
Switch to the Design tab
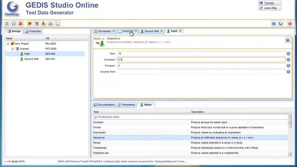click(x=14, y=31)
